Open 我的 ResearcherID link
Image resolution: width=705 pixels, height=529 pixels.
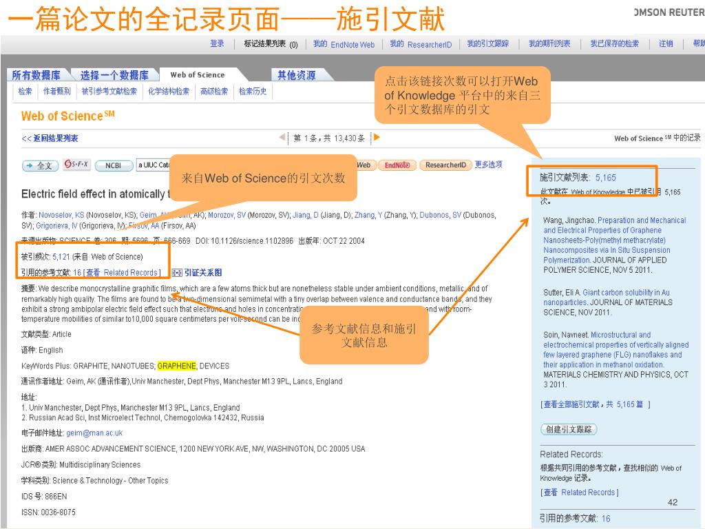[421, 44]
